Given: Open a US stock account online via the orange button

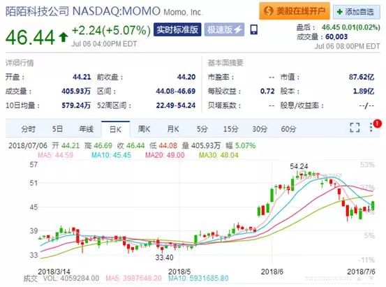Looking at the screenshot, I should coord(294,11).
